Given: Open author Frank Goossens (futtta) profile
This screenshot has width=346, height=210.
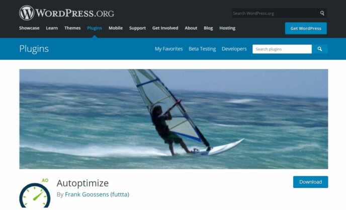Looking at the screenshot, I should pyautogui.click(x=97, y=194).
